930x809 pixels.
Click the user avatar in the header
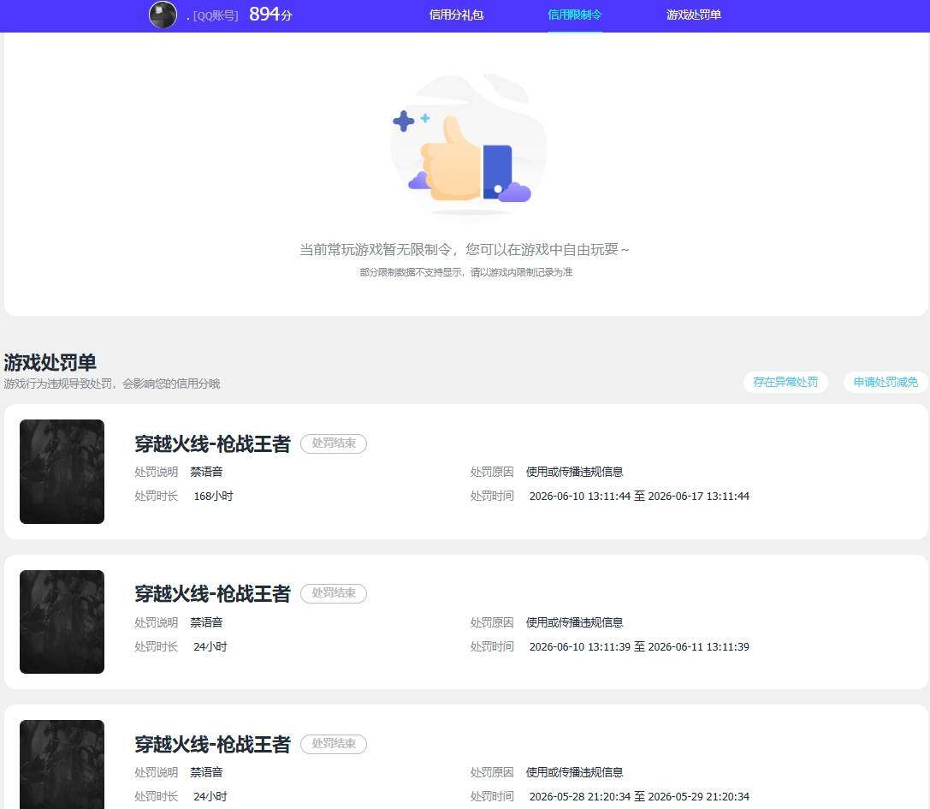pos(163,15)
